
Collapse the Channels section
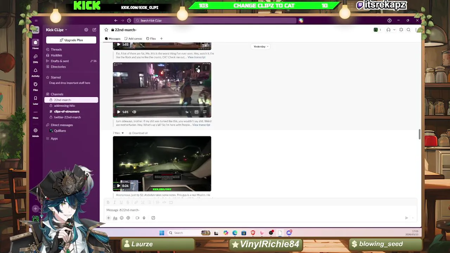[57, 94]
